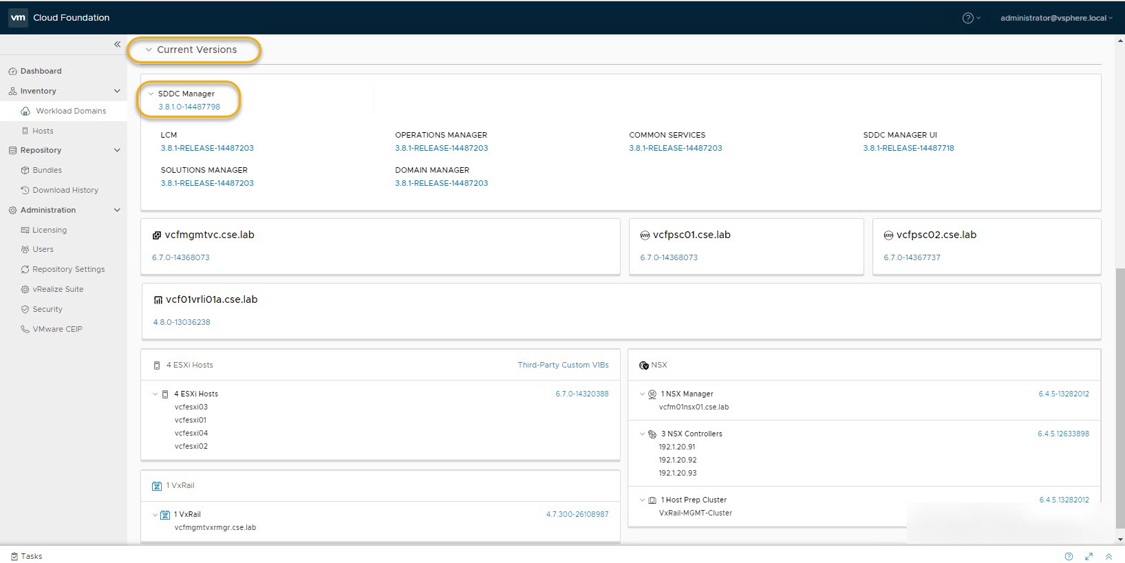Click the expand-panel arrows icon in bottom bar
Image resolution: width=1125 pixels, height=563 pixels.
[1089, 556]
